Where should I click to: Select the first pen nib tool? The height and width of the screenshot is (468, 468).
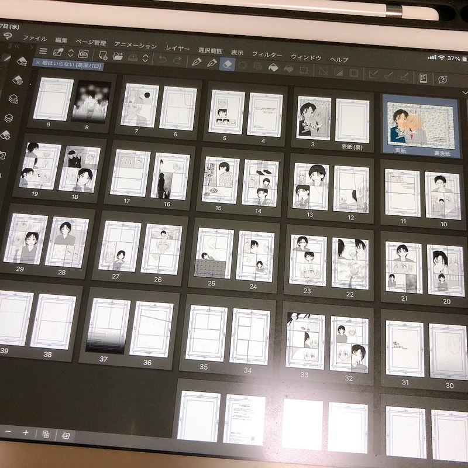(197, 62)
